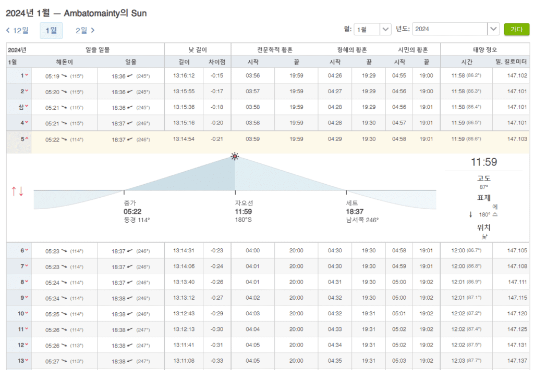Expand the day 12 row chevron
The width and height of the screenshot is (534, 370).
[27, 345]
